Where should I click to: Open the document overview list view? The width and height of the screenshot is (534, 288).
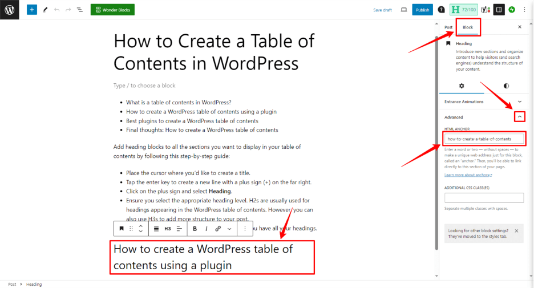80,10
